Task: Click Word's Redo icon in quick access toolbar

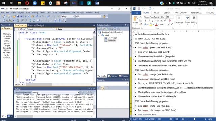Action: 150,9
